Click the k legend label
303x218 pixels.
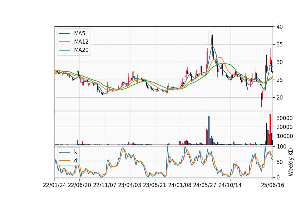point(75,152)
